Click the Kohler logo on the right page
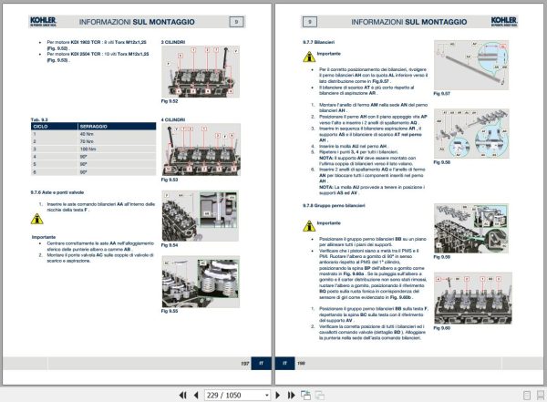The image size is (547, 402). [504, 22]
